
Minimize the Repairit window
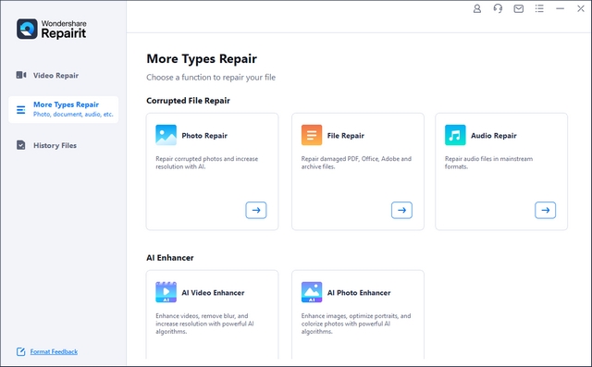(561, 8)
